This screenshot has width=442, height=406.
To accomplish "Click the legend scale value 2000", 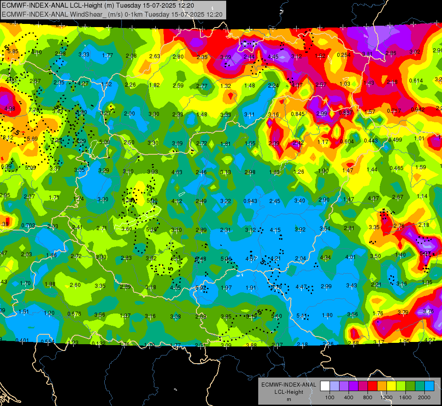I will point(424,397).
